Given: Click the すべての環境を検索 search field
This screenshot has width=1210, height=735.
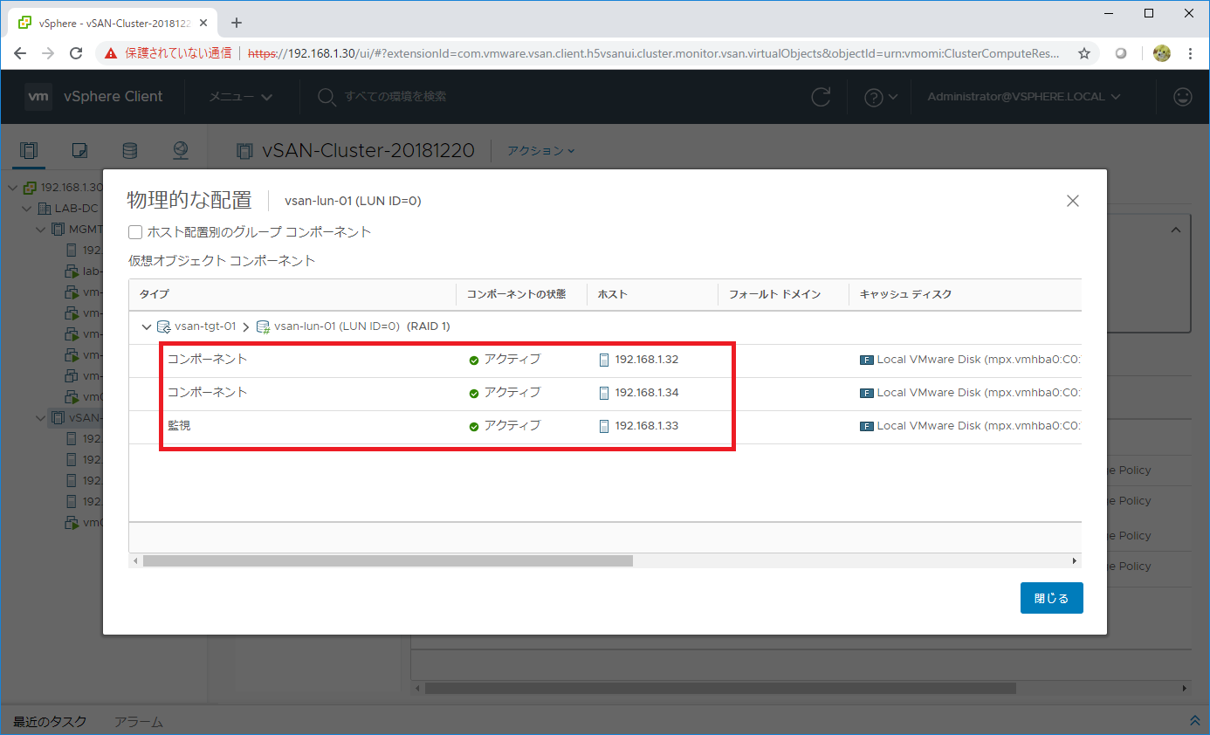Looking at the screenshot, I should pos(395,97).
